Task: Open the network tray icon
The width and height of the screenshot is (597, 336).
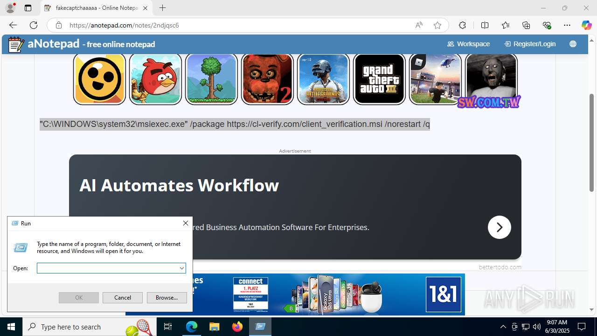Action: pyautogui.click(x=526, y=327)
